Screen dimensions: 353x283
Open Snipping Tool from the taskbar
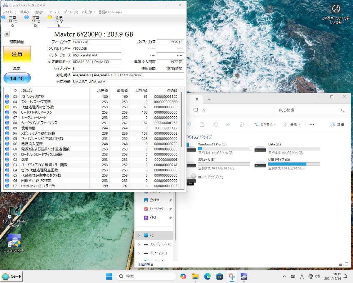[x=232, y=277]
